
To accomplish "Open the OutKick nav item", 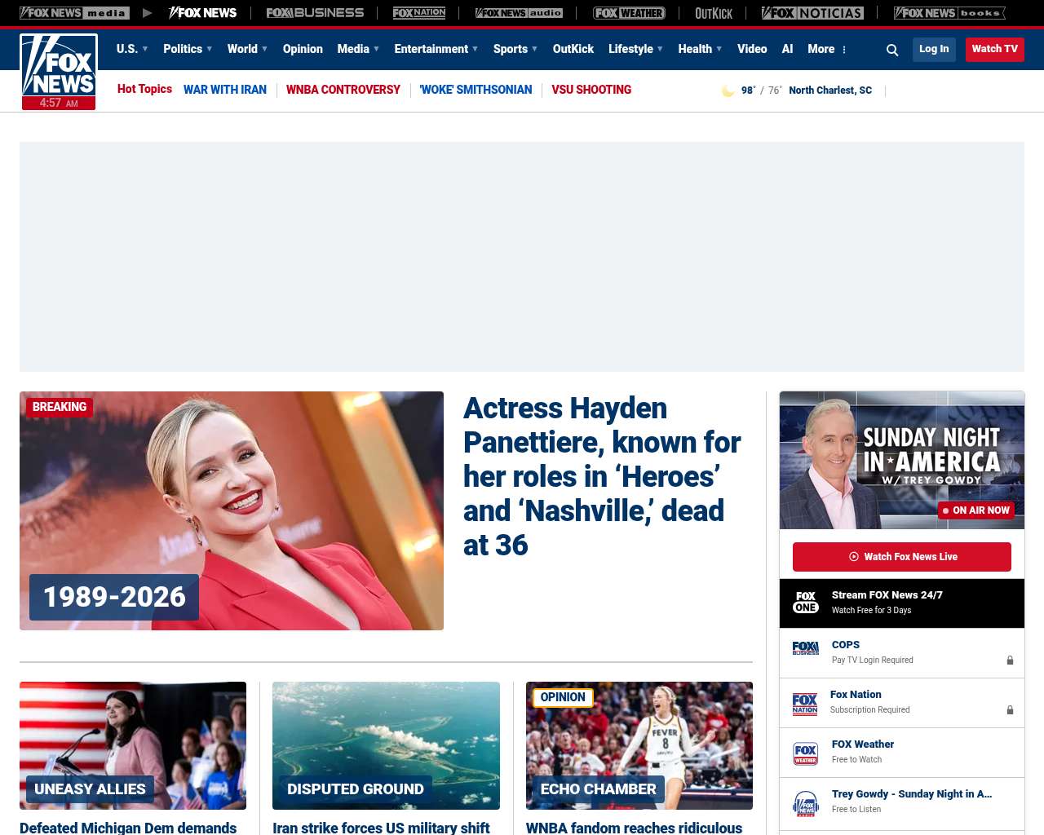I will 573,49.
